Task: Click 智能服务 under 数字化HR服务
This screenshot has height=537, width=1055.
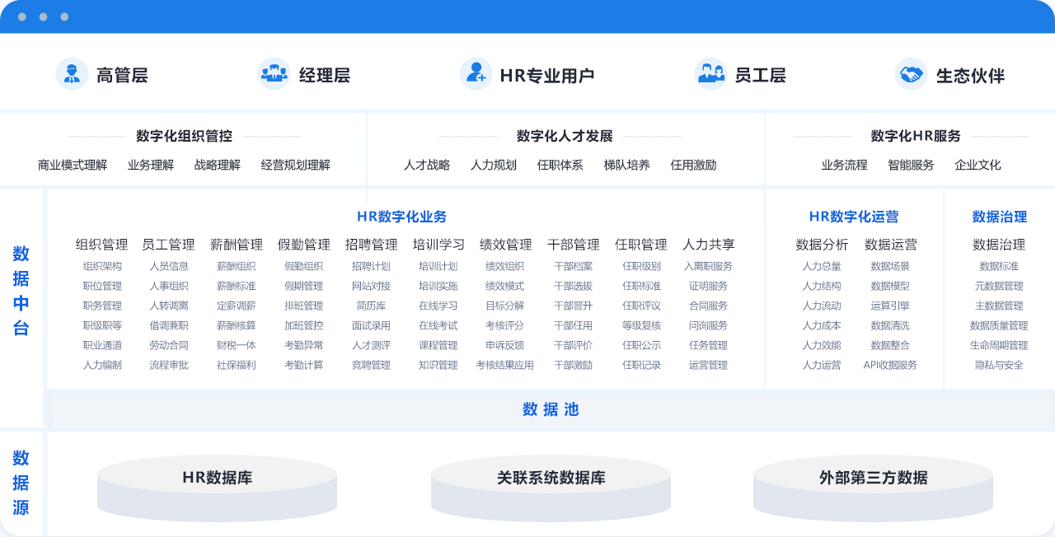Action: [911, 165]
